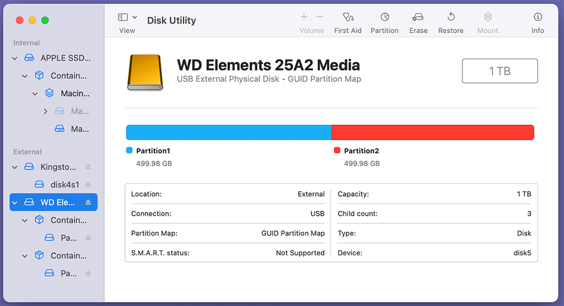Select disk4s1 volume
This screenshot has height=306, width=564.
pos(56,184)
